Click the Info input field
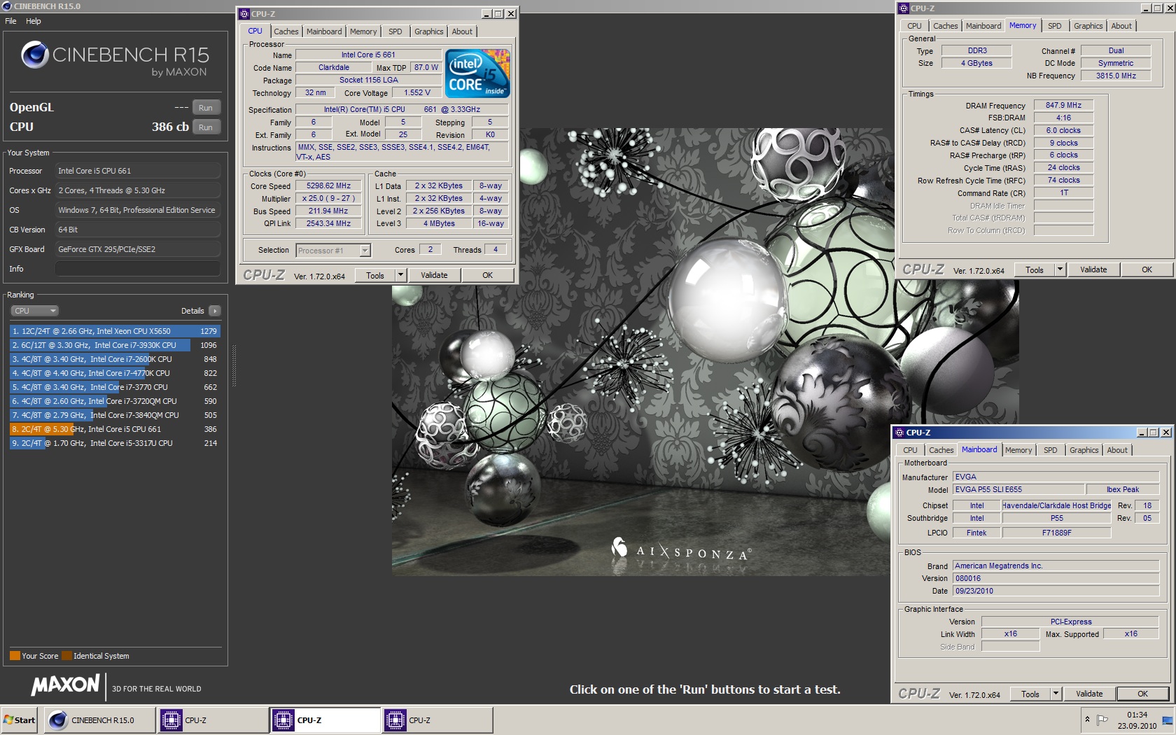The height and width of the screenshot is (735, 1176). (138, 269)
